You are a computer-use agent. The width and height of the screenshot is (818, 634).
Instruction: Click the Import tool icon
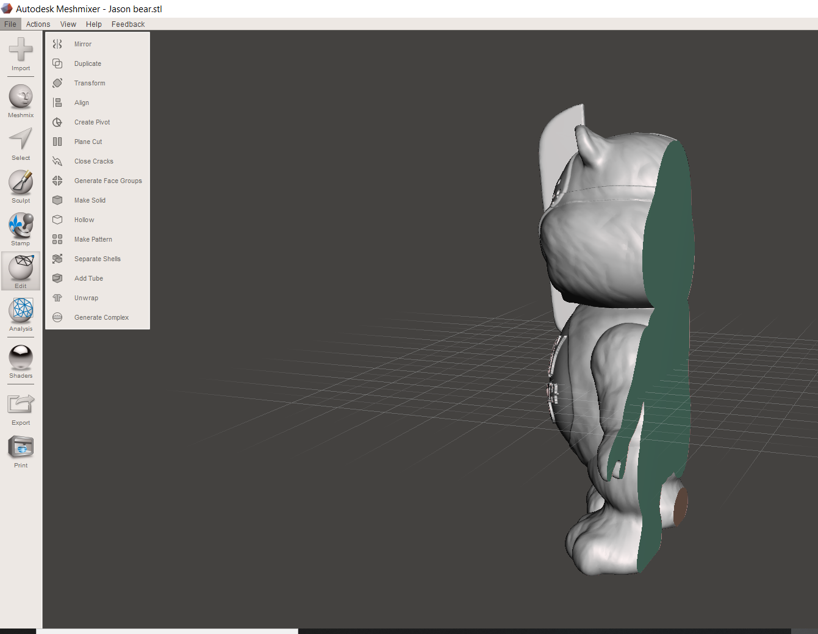coord(21,54)
